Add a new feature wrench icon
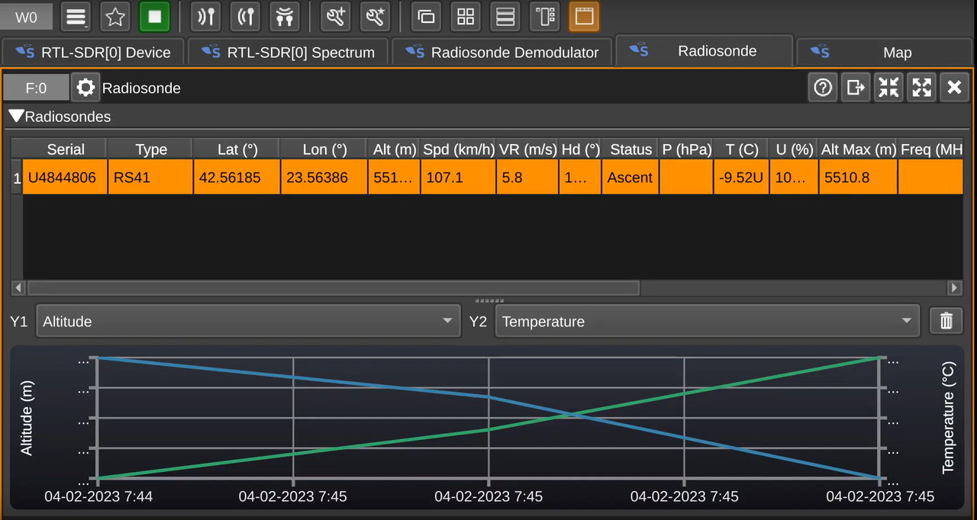 pos(335,16)
